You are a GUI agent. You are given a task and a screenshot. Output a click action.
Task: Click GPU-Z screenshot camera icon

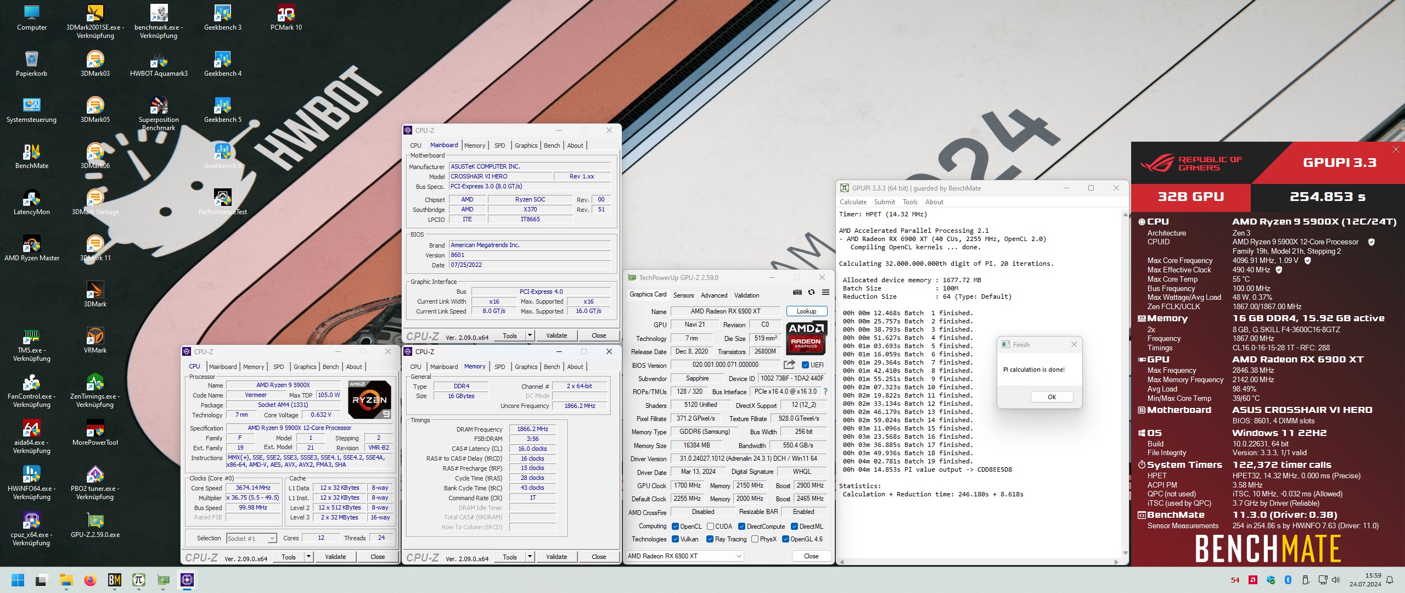(797, 292)
